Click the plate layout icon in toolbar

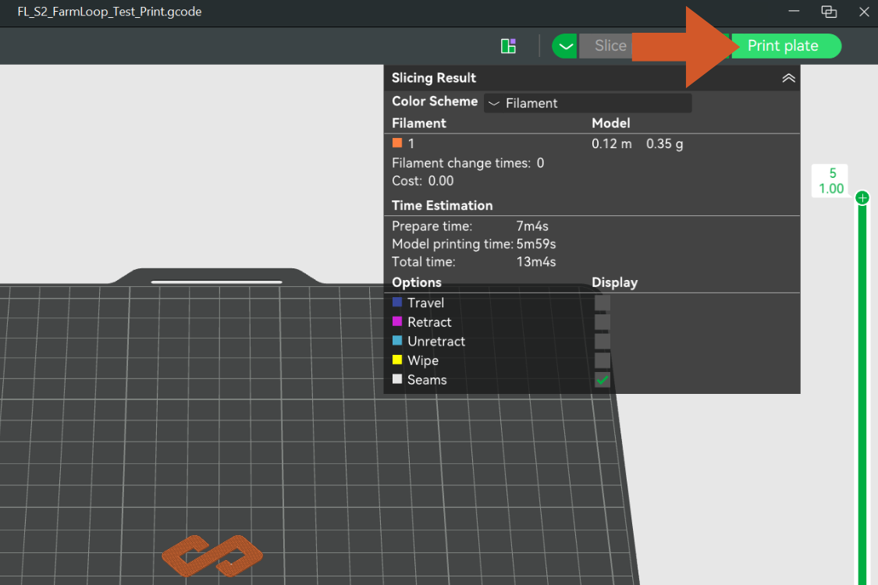point(508,46)
